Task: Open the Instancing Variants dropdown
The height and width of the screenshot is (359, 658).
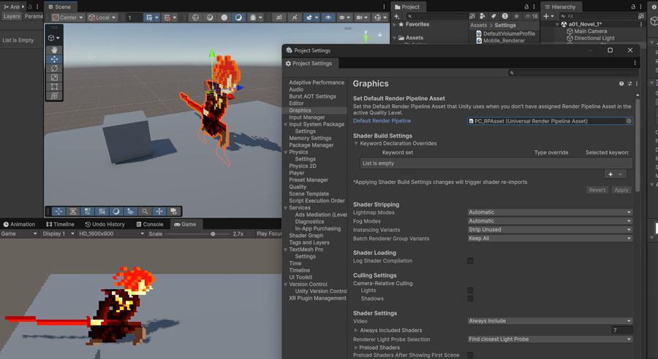Action: (550, 230)
